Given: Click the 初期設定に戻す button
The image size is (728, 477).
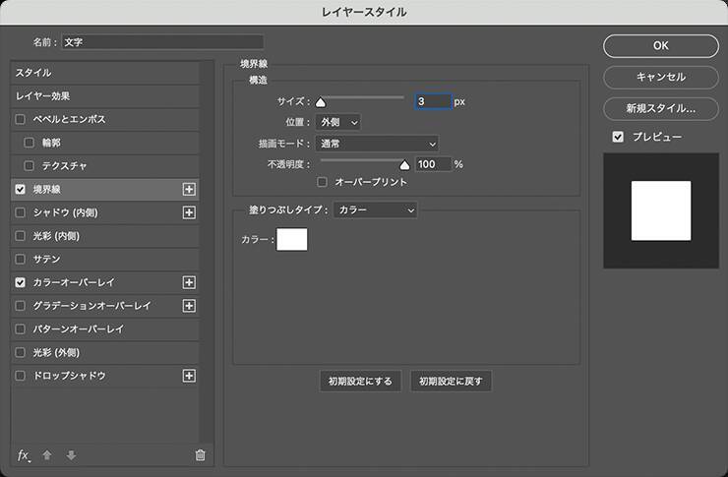Looking at the screenshot, I should (x=450, y=382).
